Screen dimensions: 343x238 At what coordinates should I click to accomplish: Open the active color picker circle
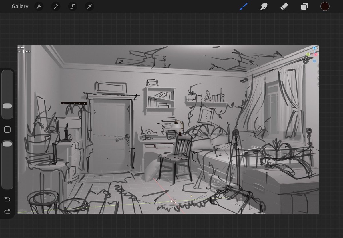325,6
